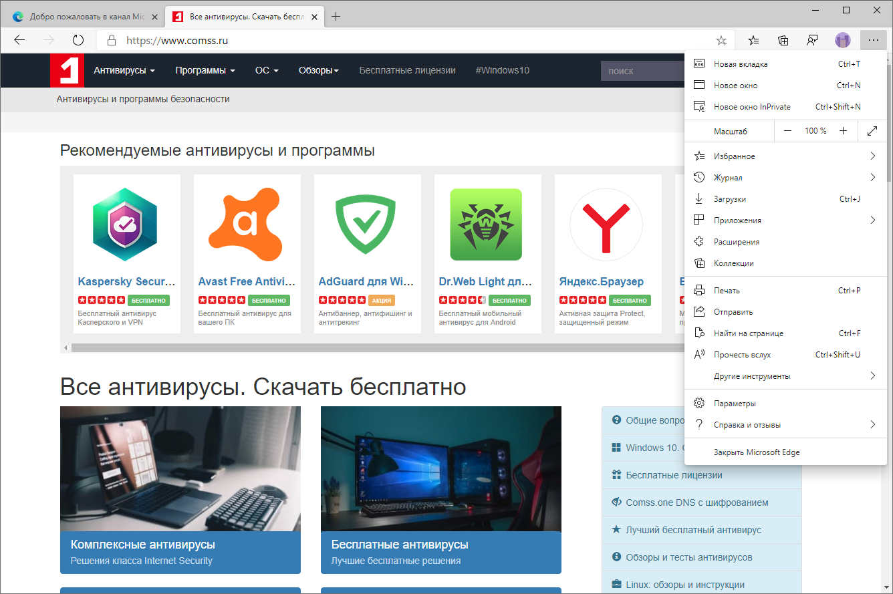Open the Collections toolbar button
Viewport: 893px width, 594px height.
[783, 40]
